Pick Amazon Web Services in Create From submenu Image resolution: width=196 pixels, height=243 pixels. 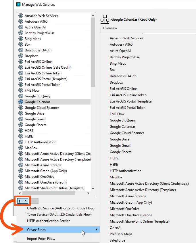[126, 38]
